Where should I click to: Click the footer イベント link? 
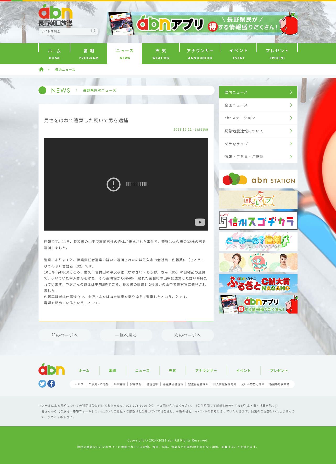(x=244, y=371)
